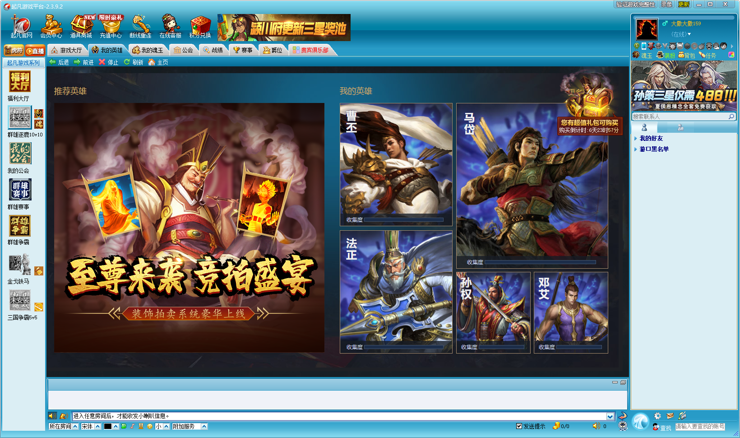Switch to the 爵位 tab
Viewport: 740px width, 438px height.
[x=273, y=50]
